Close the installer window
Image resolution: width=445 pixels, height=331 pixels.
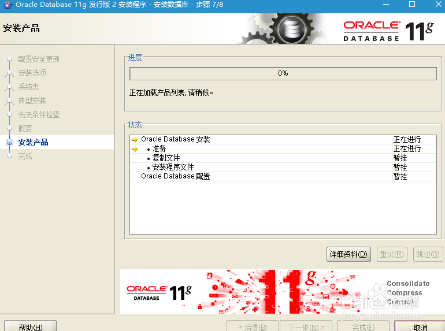coord(439,4)
